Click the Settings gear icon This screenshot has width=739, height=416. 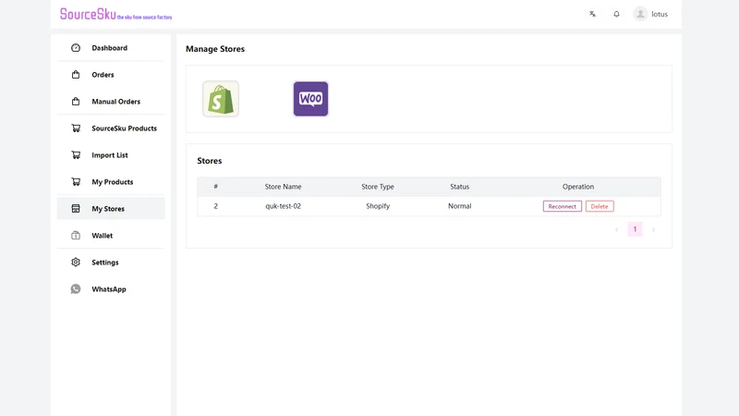(76, 263)
